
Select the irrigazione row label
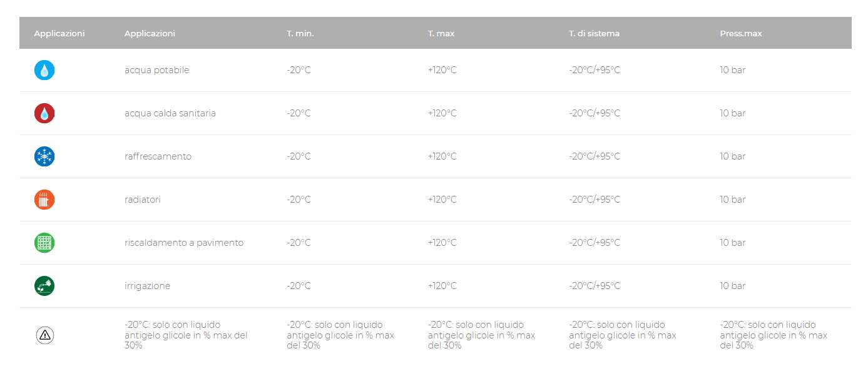(x=147, y=286)
